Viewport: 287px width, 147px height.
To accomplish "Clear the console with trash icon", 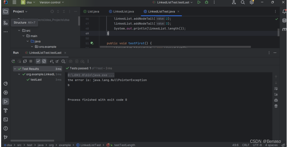I will click(276, 106).
